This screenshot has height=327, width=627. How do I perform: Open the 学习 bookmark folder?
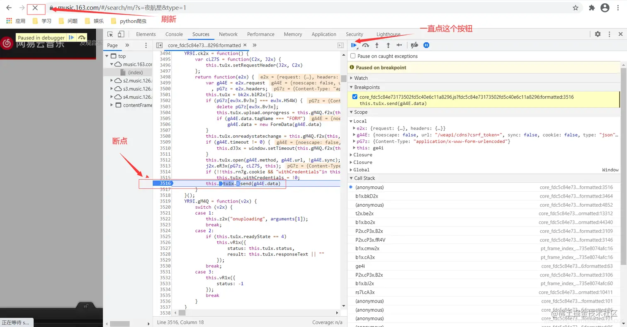(42, 21)
